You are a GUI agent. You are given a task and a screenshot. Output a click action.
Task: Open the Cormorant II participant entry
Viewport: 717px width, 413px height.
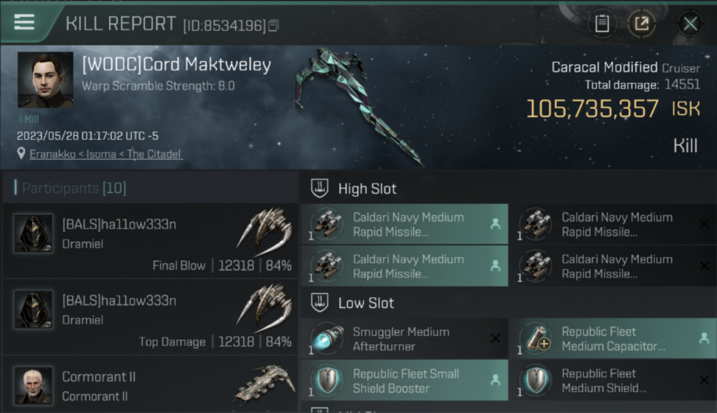pos(149,385)
